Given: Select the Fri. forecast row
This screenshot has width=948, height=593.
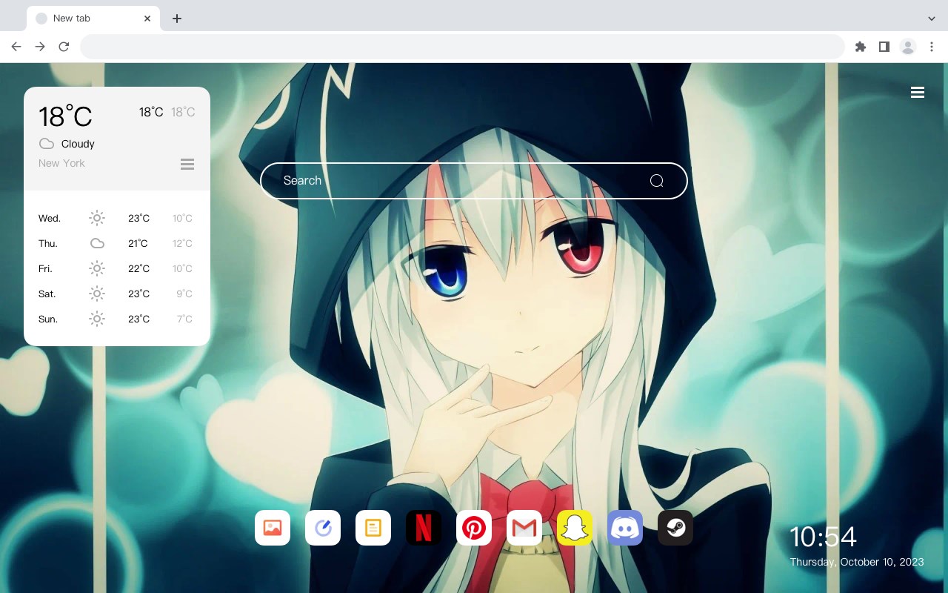Looking at the screenshot, I should click(x=117, y=268).
